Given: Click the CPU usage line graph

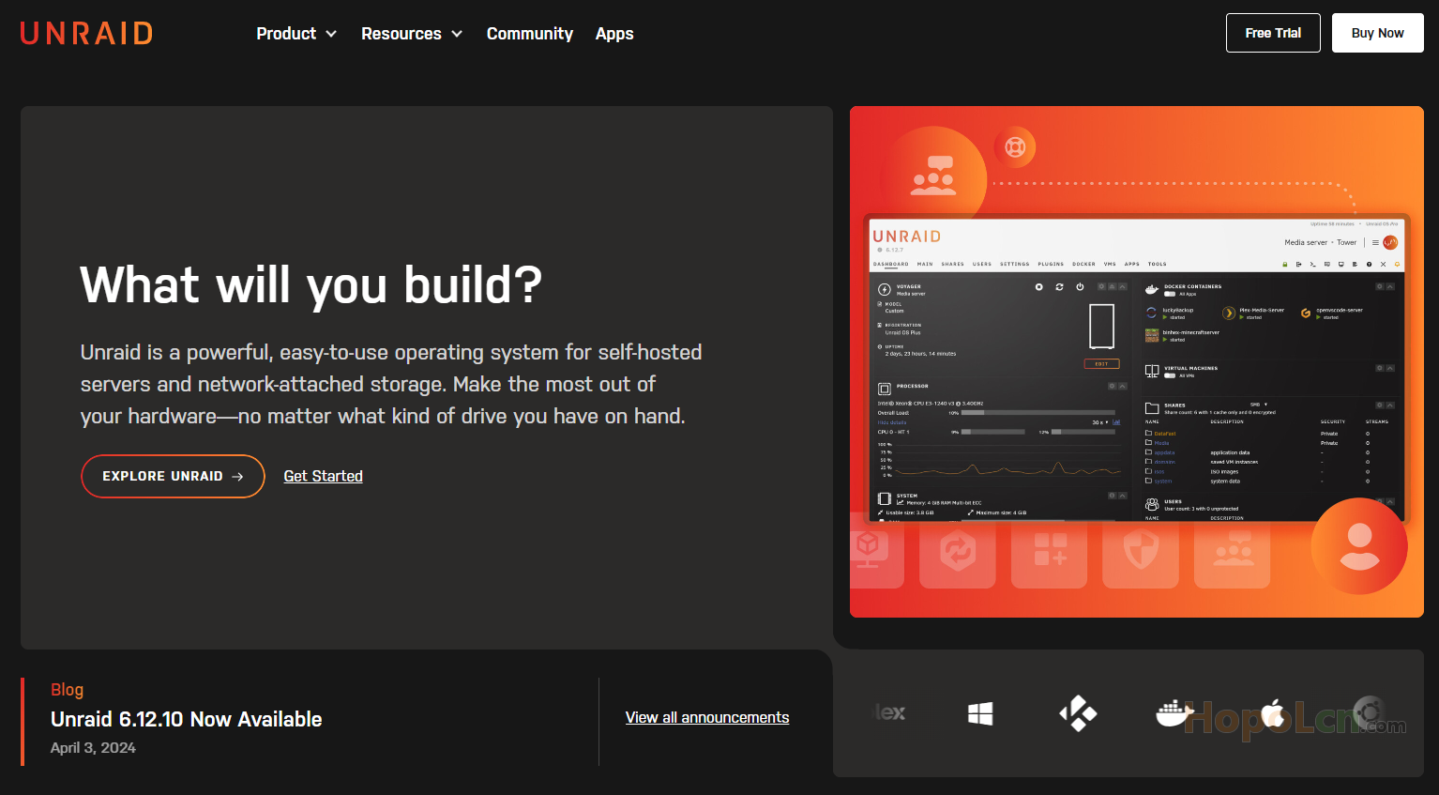Looking at the screenshot, I should coord(1008,460).
